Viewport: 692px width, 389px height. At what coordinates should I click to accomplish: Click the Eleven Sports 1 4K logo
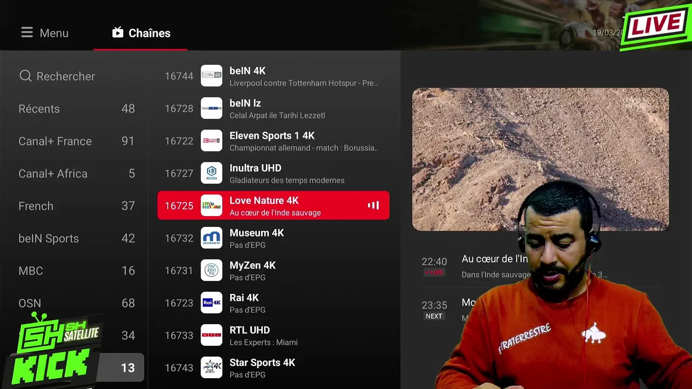tap(211, 140)
